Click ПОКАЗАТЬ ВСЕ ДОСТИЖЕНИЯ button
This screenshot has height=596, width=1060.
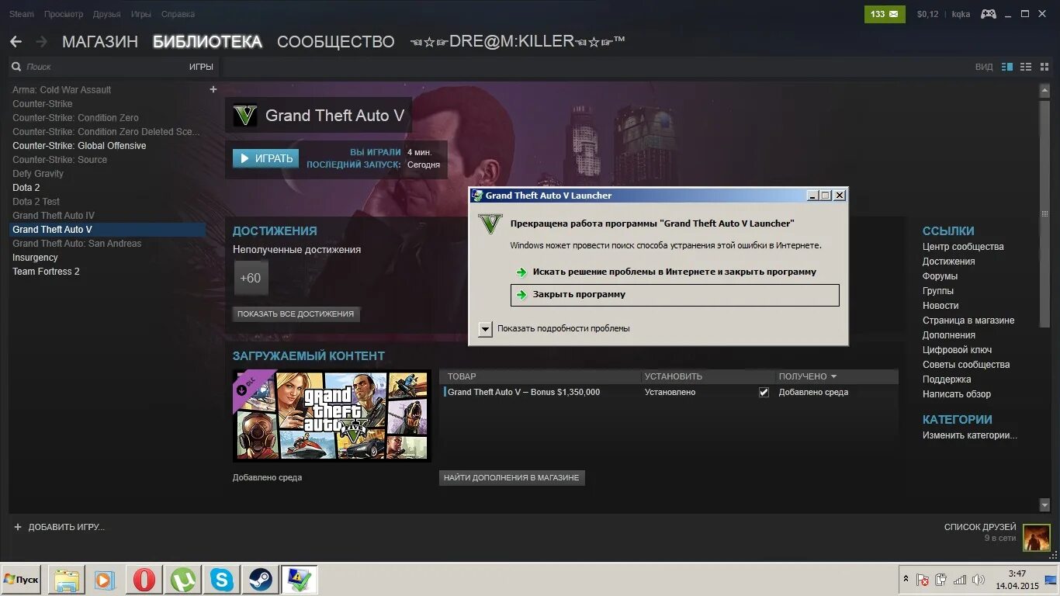[296, 314]
